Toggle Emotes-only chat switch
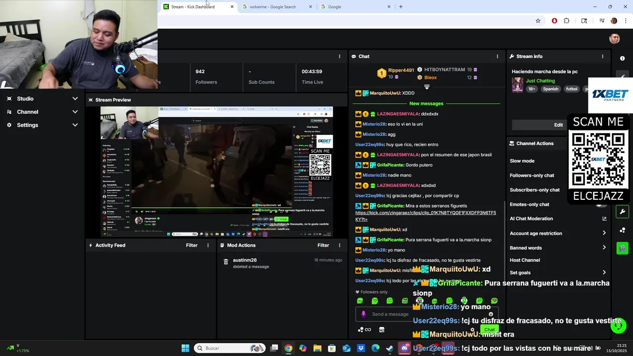 point(601,204)
